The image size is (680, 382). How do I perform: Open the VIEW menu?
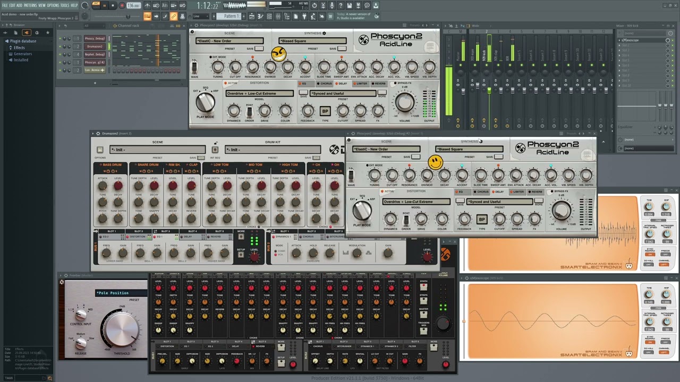pos(42,5)
